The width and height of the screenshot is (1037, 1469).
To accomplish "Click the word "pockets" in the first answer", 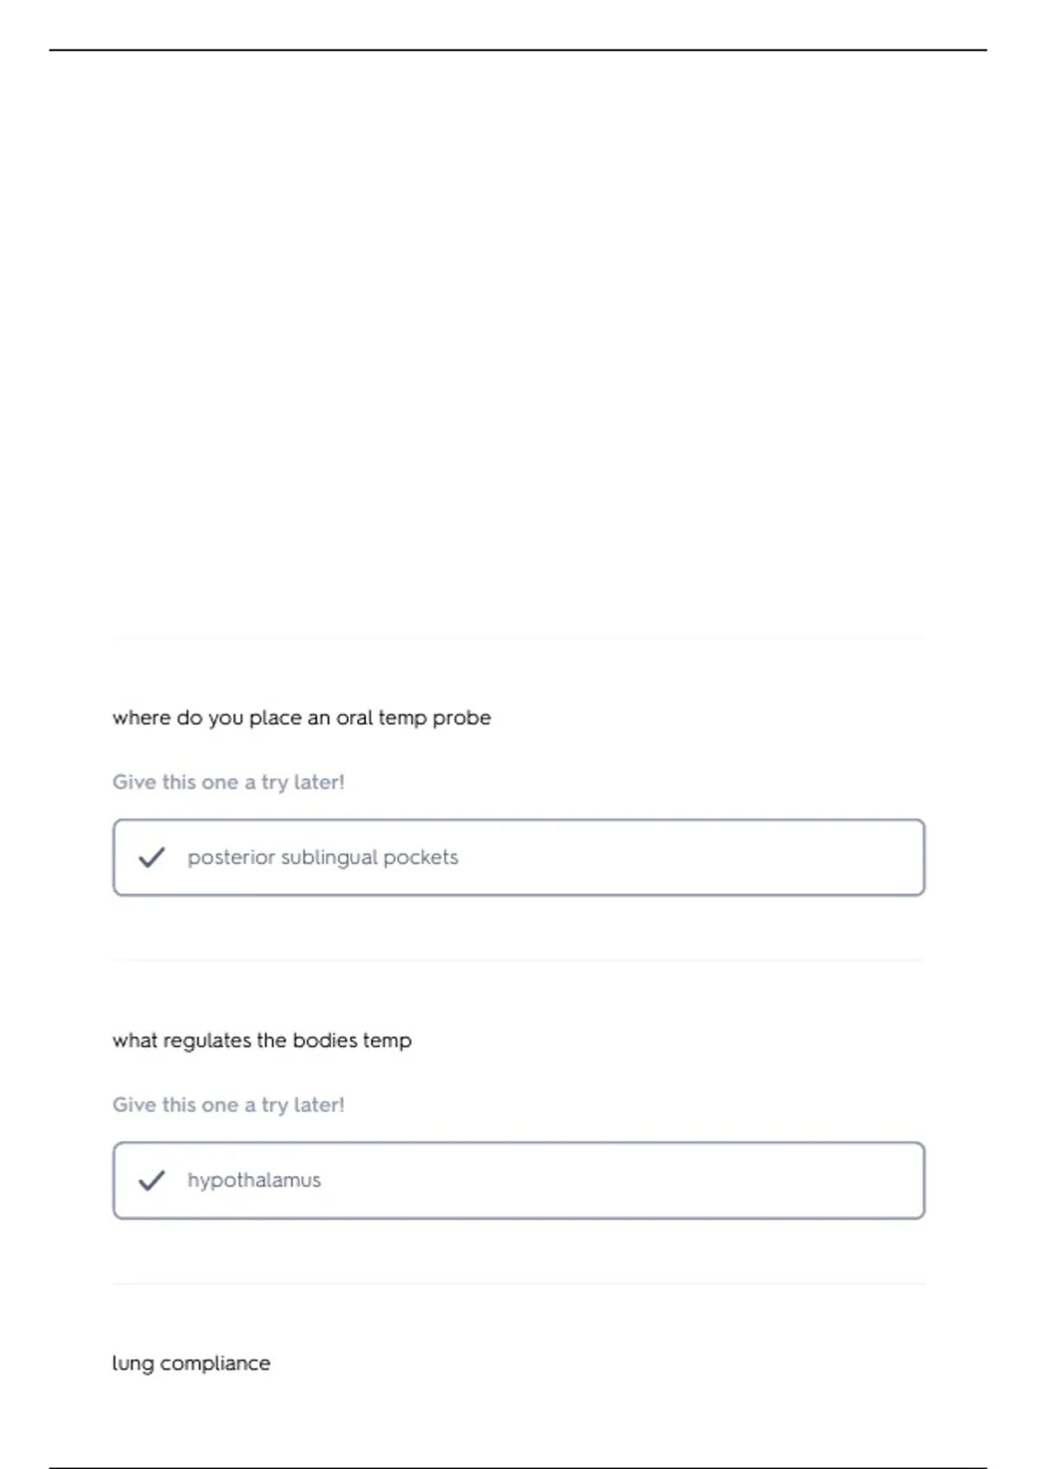I will point(420,857).
